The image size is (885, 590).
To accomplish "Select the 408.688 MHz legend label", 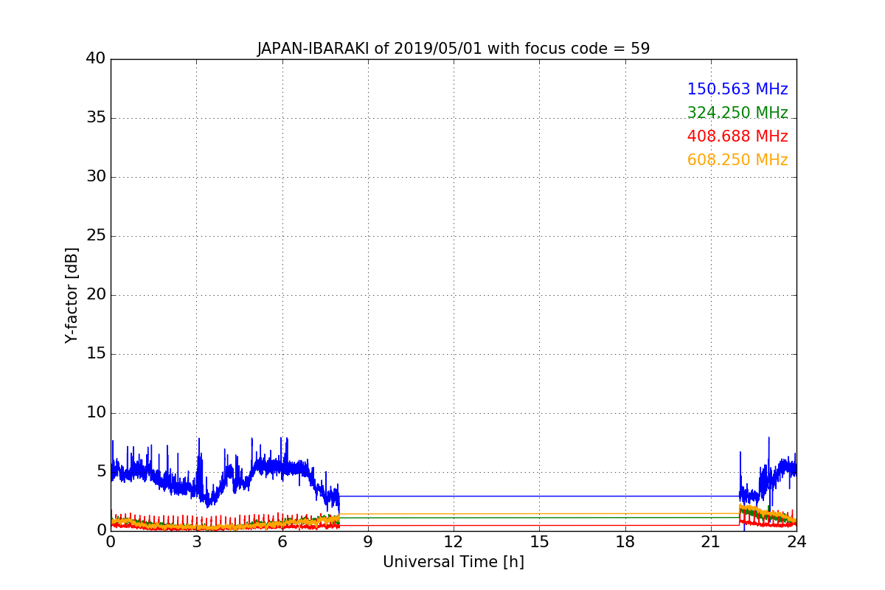I will tap(737, 137).
